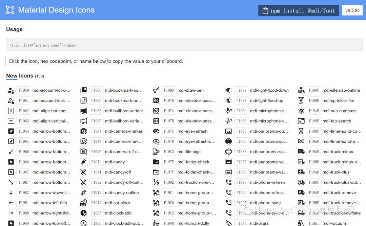
Task: Click the v6.5.95 version button
Action: pos(352,10)
